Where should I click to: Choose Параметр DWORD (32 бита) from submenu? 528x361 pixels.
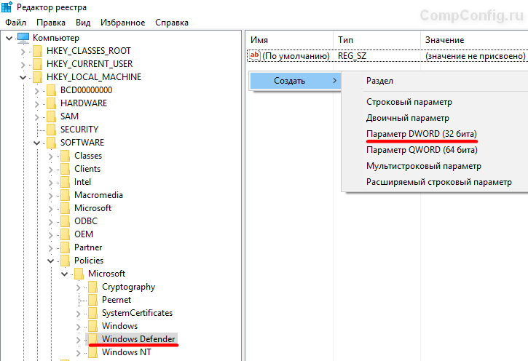422,134
